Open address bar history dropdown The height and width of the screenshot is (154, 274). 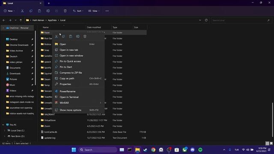(x=200, y=20)
